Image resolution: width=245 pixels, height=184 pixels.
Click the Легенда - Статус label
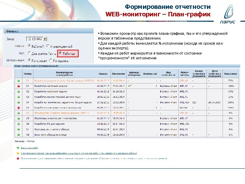(x=25, y=141)
